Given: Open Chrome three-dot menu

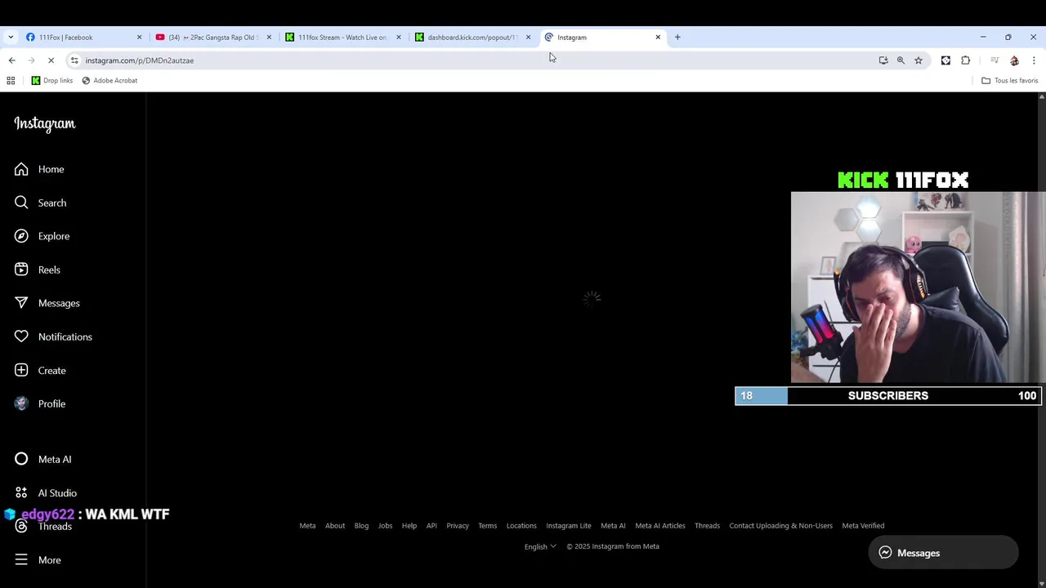Looking at the screenshot, I should 1034,60.
